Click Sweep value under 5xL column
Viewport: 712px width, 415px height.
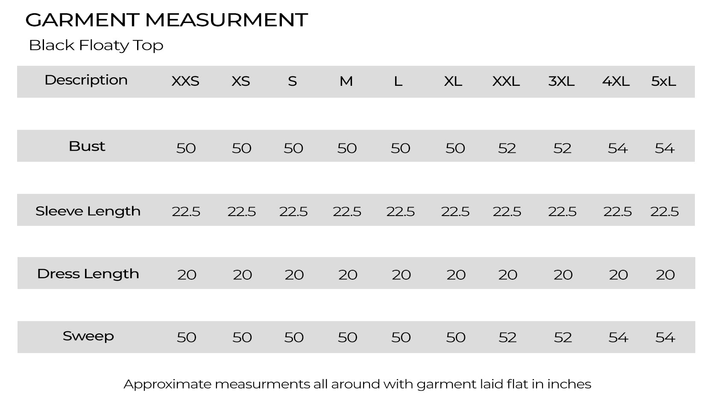tap(665, 337)
